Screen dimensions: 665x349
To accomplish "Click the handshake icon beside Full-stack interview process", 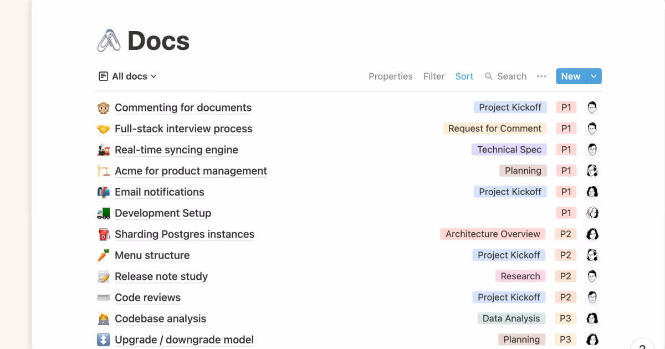I will [104, 128].
